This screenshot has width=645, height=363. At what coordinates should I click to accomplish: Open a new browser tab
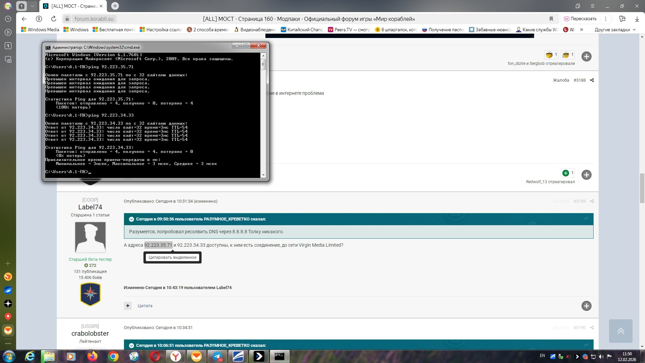tap(115, 6)
